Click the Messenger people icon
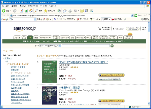 tap(91, 11)
